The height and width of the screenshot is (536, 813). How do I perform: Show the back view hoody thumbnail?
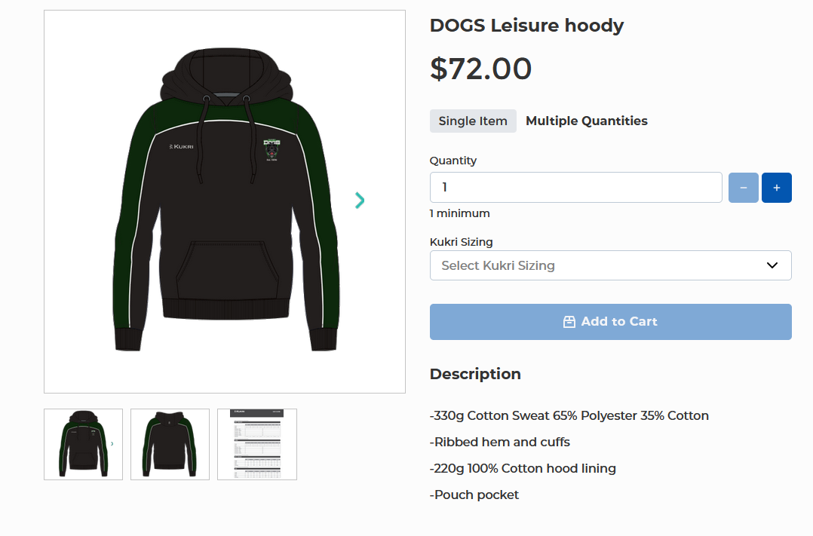[x=170, y=444]
